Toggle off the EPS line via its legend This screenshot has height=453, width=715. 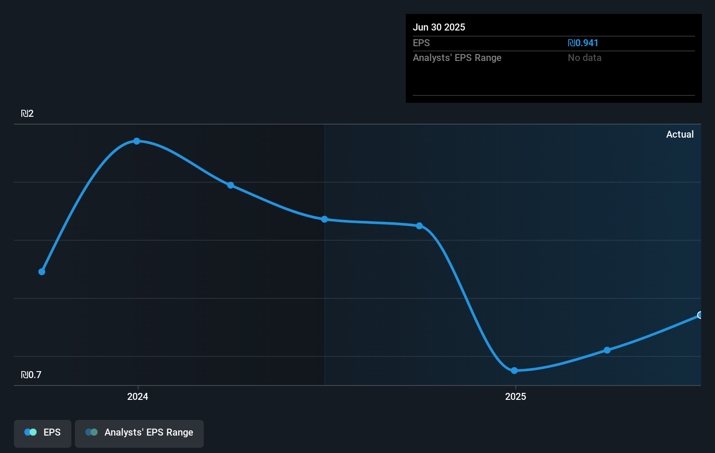[42, 433]
